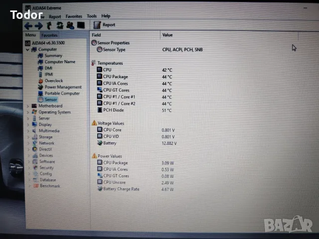Open the Summary page
Viewport: 319px width, 239px height.
(50, 56)
